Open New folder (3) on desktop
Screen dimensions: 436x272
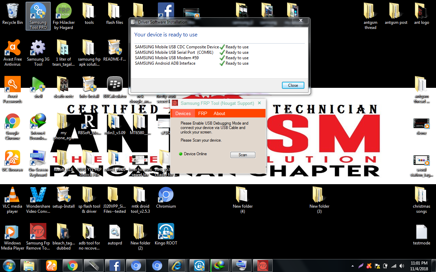click(319, 200)
